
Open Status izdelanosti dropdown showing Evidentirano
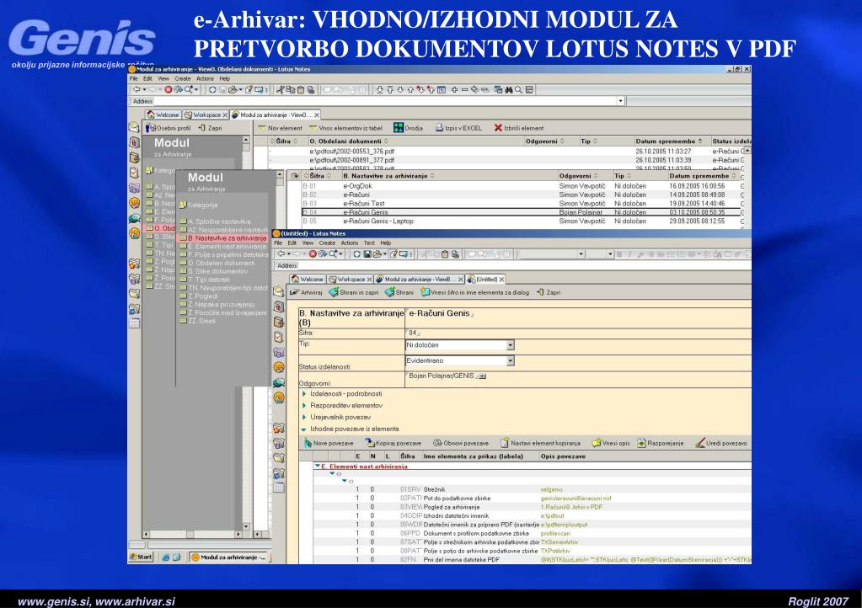(510, 360)
